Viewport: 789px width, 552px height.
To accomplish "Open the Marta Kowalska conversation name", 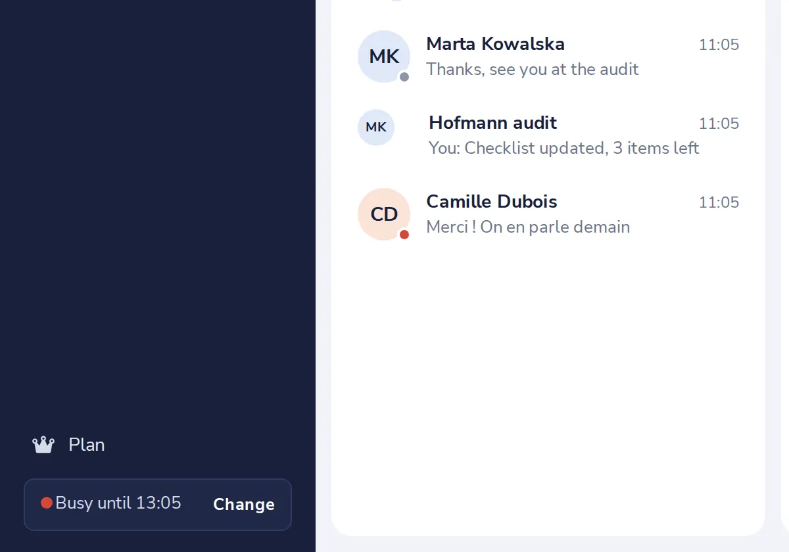I will pos(495,44).
